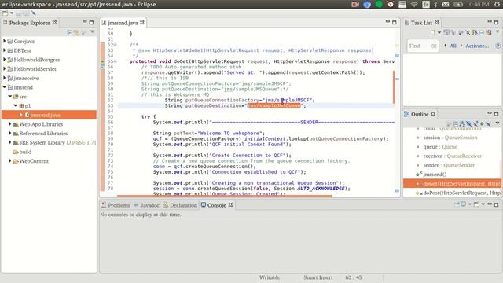Open Package Explorer view menu arrow
The width and height of the screenshot is (503, 283).
coord(93,31)
